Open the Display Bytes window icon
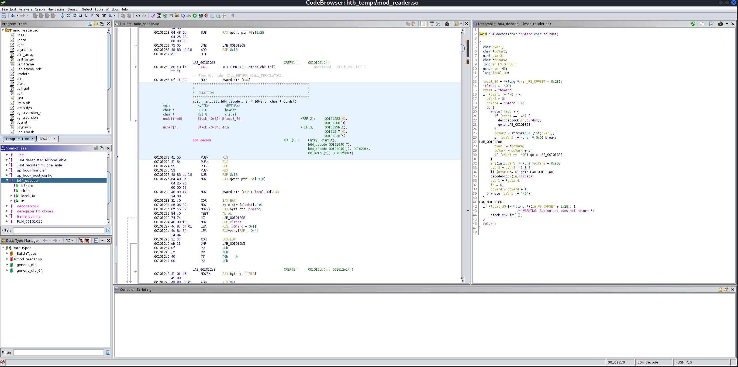The width and height of the screenshot is (738, 367). pos(159,16)
